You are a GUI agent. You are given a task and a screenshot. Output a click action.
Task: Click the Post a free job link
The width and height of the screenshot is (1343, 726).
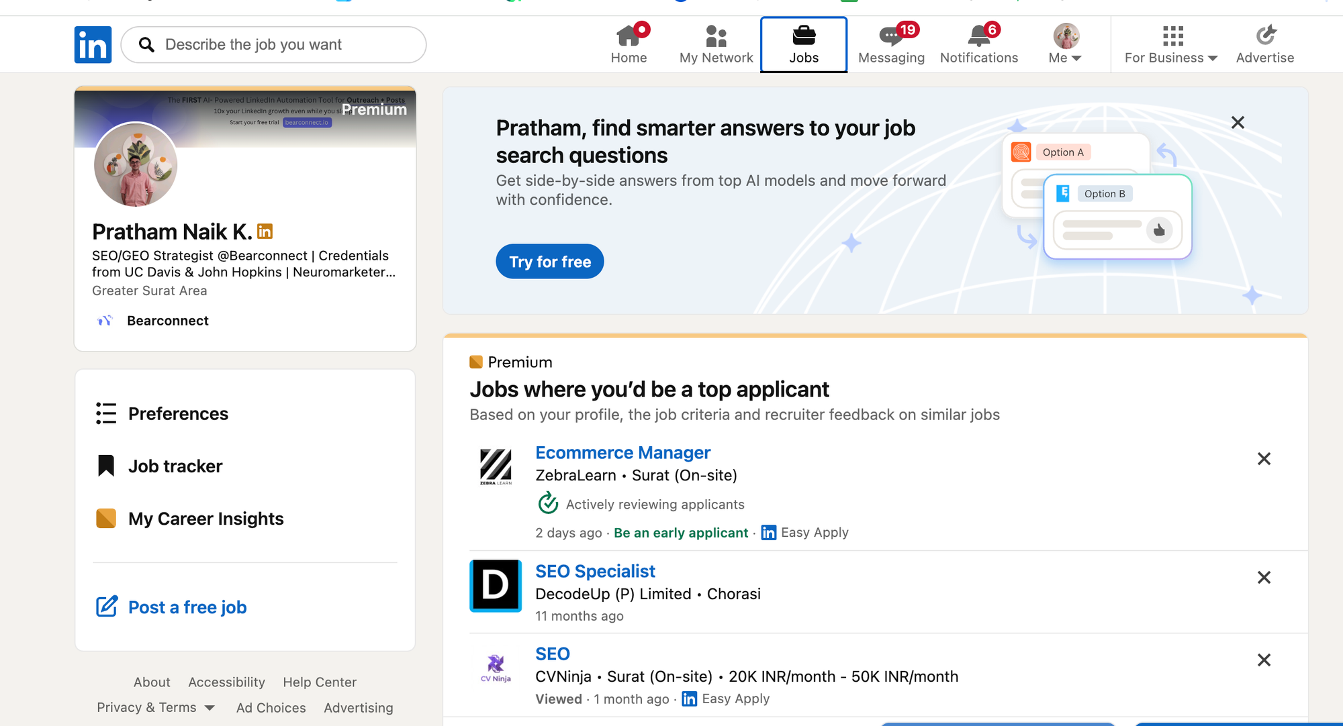pyautogui.click(x=187, y=607)
